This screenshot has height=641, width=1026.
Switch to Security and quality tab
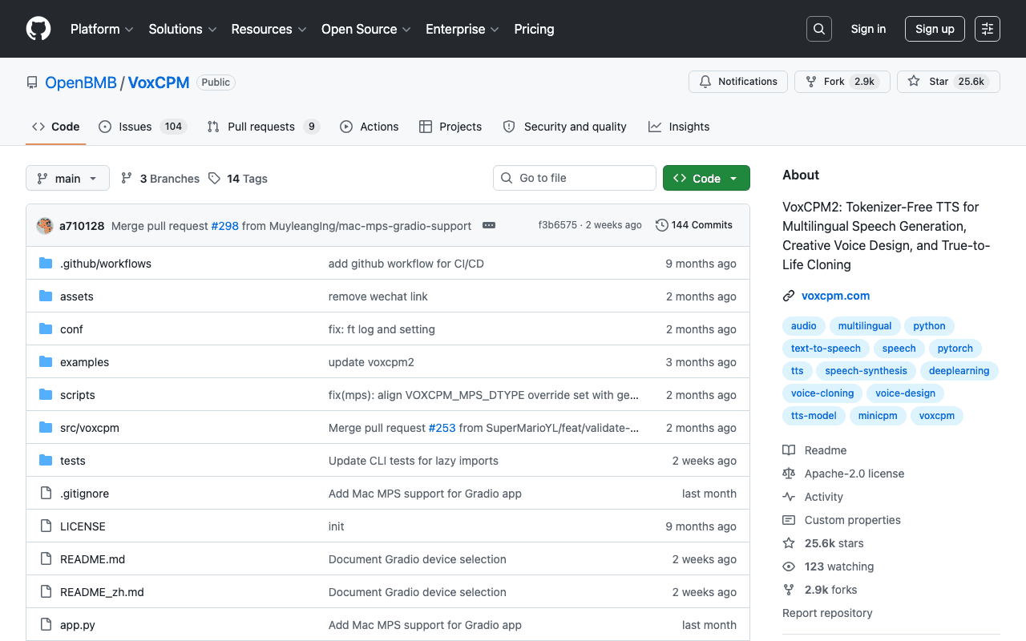click(x=564, y=127)
